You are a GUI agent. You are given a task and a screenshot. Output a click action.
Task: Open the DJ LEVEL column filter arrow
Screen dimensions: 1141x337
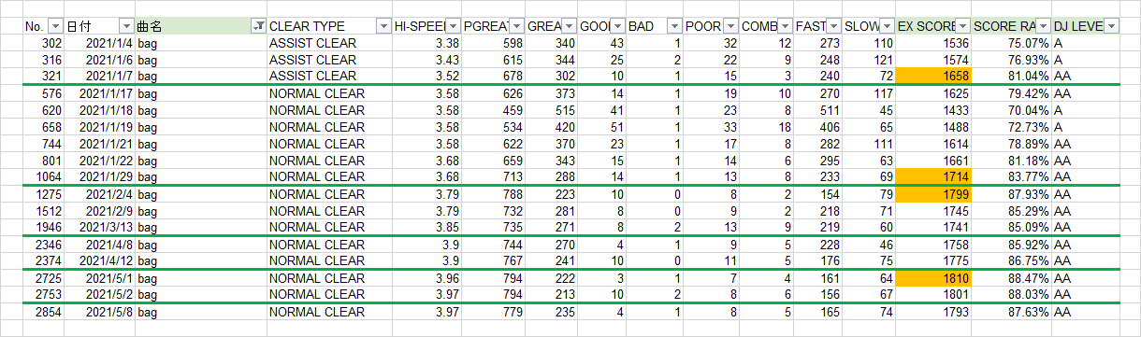[1110, 26]
